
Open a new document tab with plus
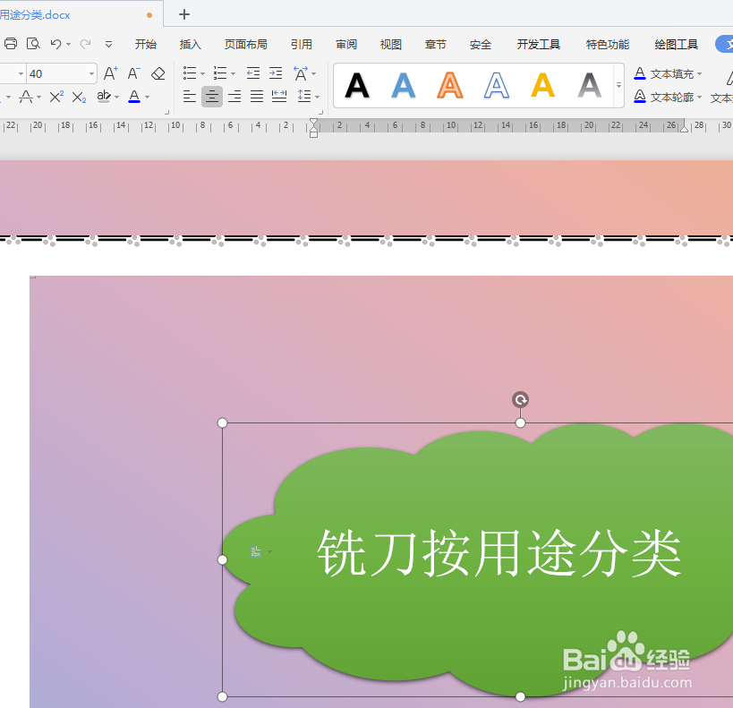(x=184, y=14)
